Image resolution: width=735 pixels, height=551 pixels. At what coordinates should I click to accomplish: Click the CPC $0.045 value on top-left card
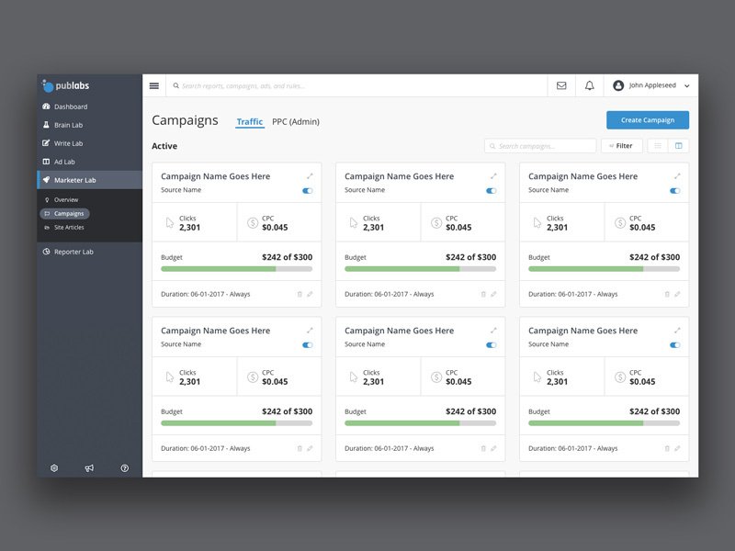(x=275, y=227)
